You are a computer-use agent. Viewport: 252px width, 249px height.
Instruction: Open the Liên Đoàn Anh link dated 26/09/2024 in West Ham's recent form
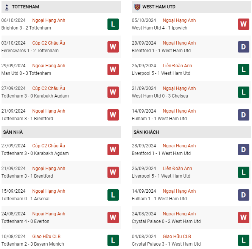point(177,66)
